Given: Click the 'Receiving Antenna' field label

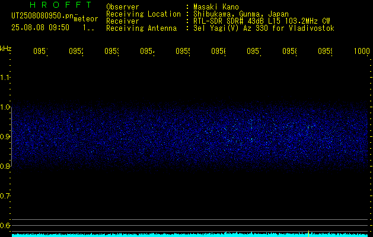Looking at the screenshot, I should (x=142, y=28).
